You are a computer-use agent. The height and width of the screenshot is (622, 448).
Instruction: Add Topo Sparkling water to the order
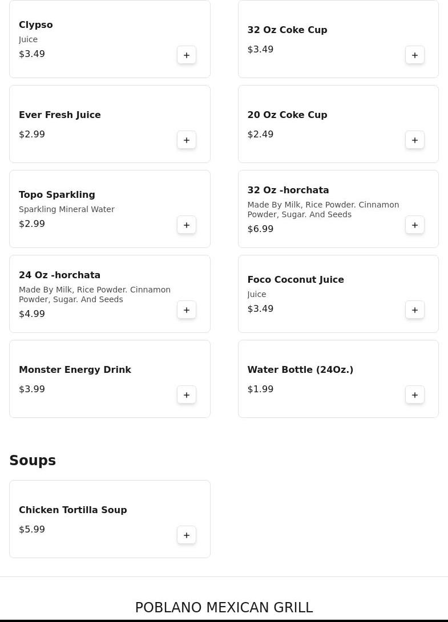pyautogui.click(x=187, y=225)
